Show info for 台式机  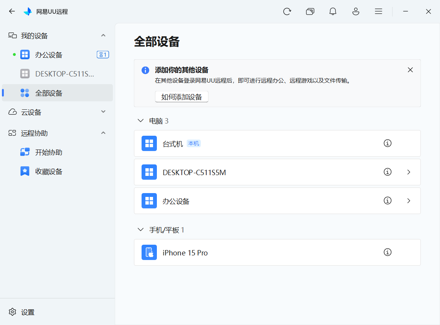pyautogui.click(x=388, y=143)
